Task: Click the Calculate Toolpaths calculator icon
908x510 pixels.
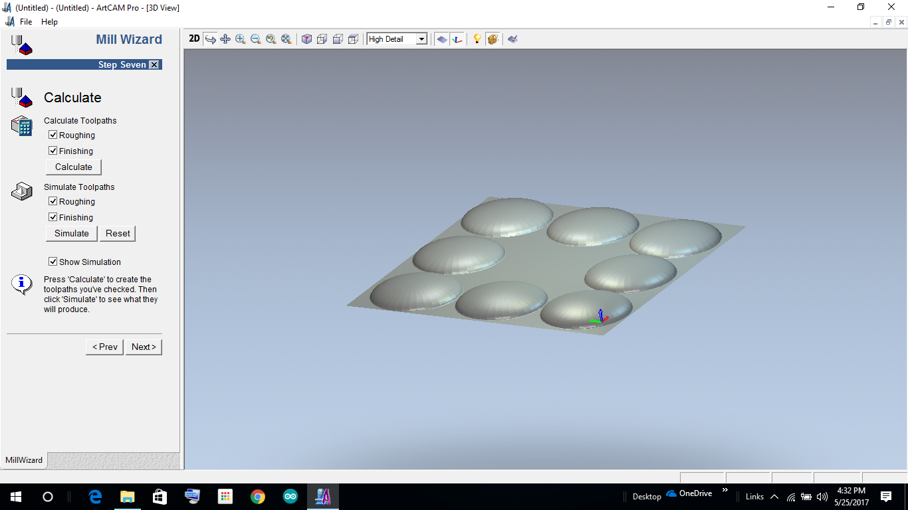Action: pyautogui.click(x=22, y=126)
